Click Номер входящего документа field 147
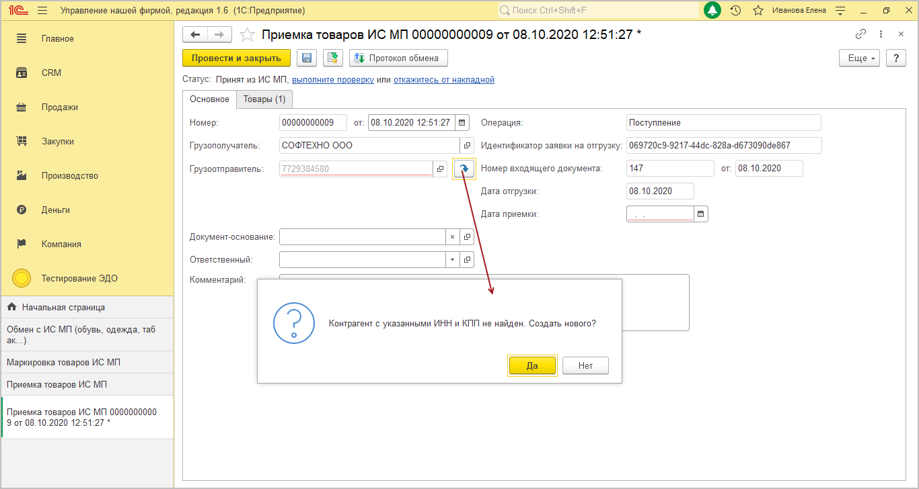The height and width of the screenshot is (489, 919). pos(670,168)
